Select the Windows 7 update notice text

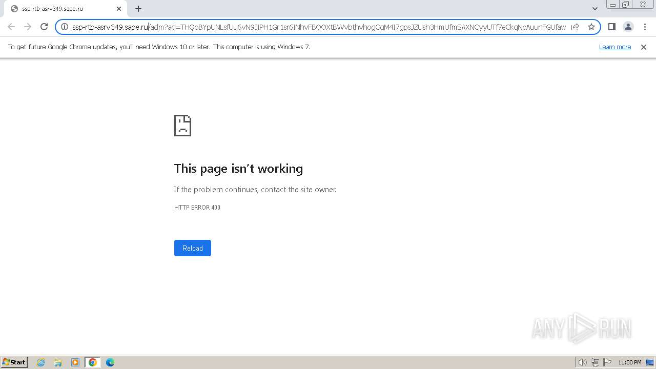tap(159, 47)
